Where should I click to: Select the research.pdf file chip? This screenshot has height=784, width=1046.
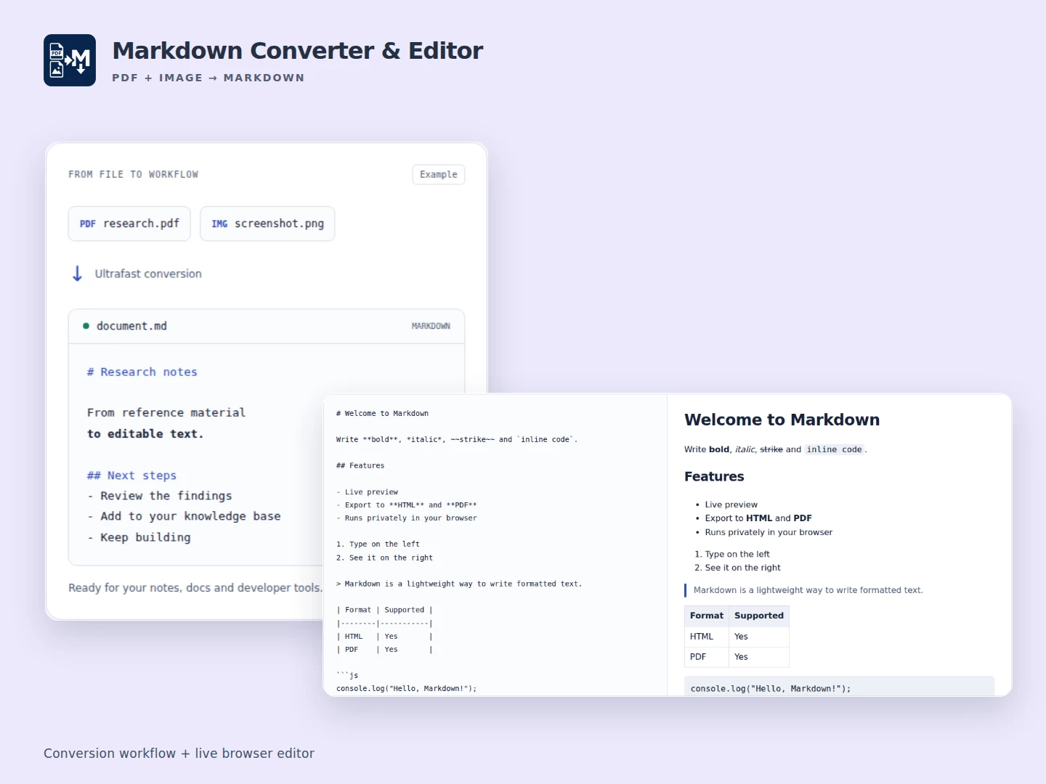[x=129, y=224]
